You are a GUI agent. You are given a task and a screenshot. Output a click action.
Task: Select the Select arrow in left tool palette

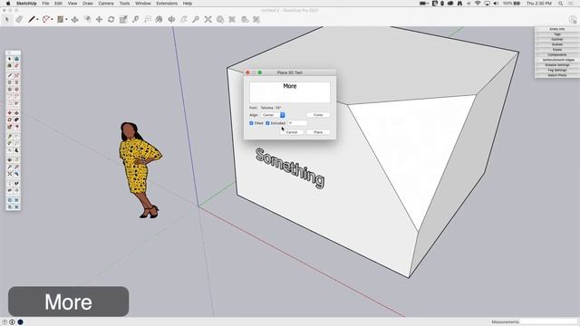[10, 59]
